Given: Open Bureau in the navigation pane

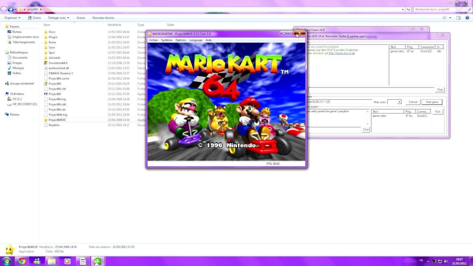Looking at the screenshot, I should click(x=17, y=32).
